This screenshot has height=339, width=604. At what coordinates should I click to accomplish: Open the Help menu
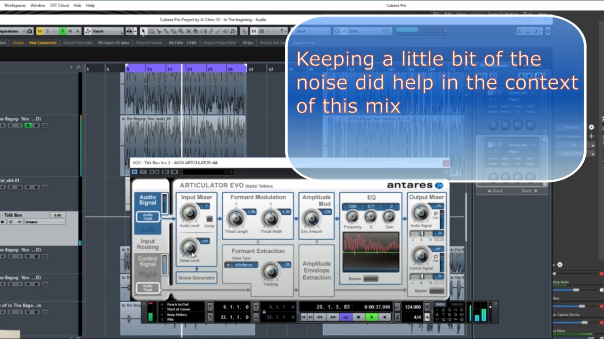click(91, 5)
